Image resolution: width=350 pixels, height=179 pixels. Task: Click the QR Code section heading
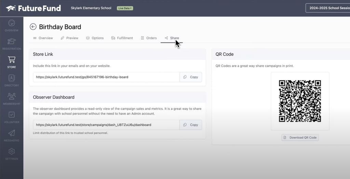click(x=225, y=54)
